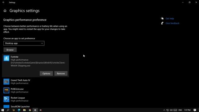Click the PUBGLite.exe icon
199x112 pixels.
point(6,91)
